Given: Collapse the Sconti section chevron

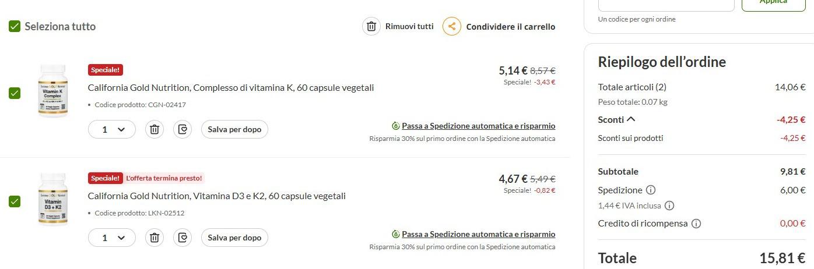Looking at the screenshot, I should click(x=631, y=119).
